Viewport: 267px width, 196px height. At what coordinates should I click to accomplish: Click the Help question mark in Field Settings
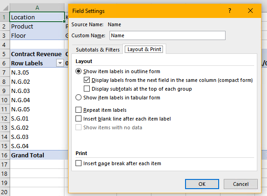pos(230,11)
